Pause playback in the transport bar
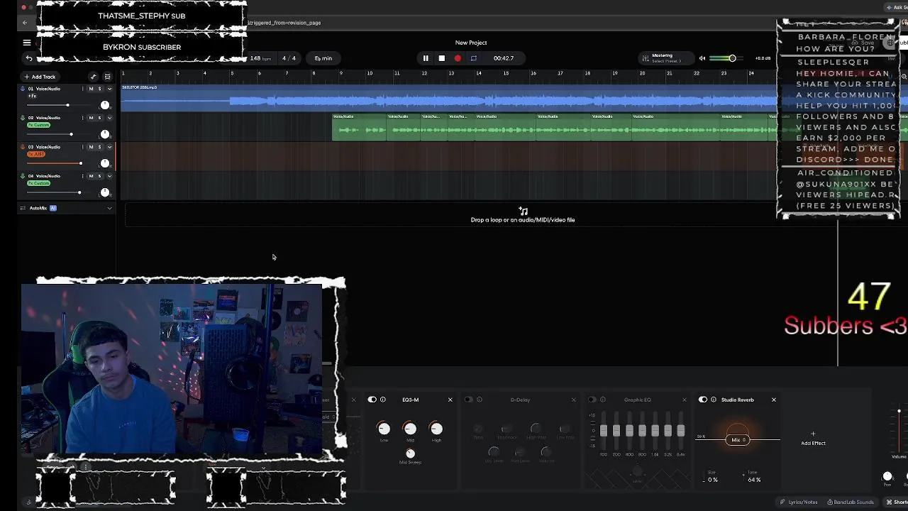 (426, 58)
